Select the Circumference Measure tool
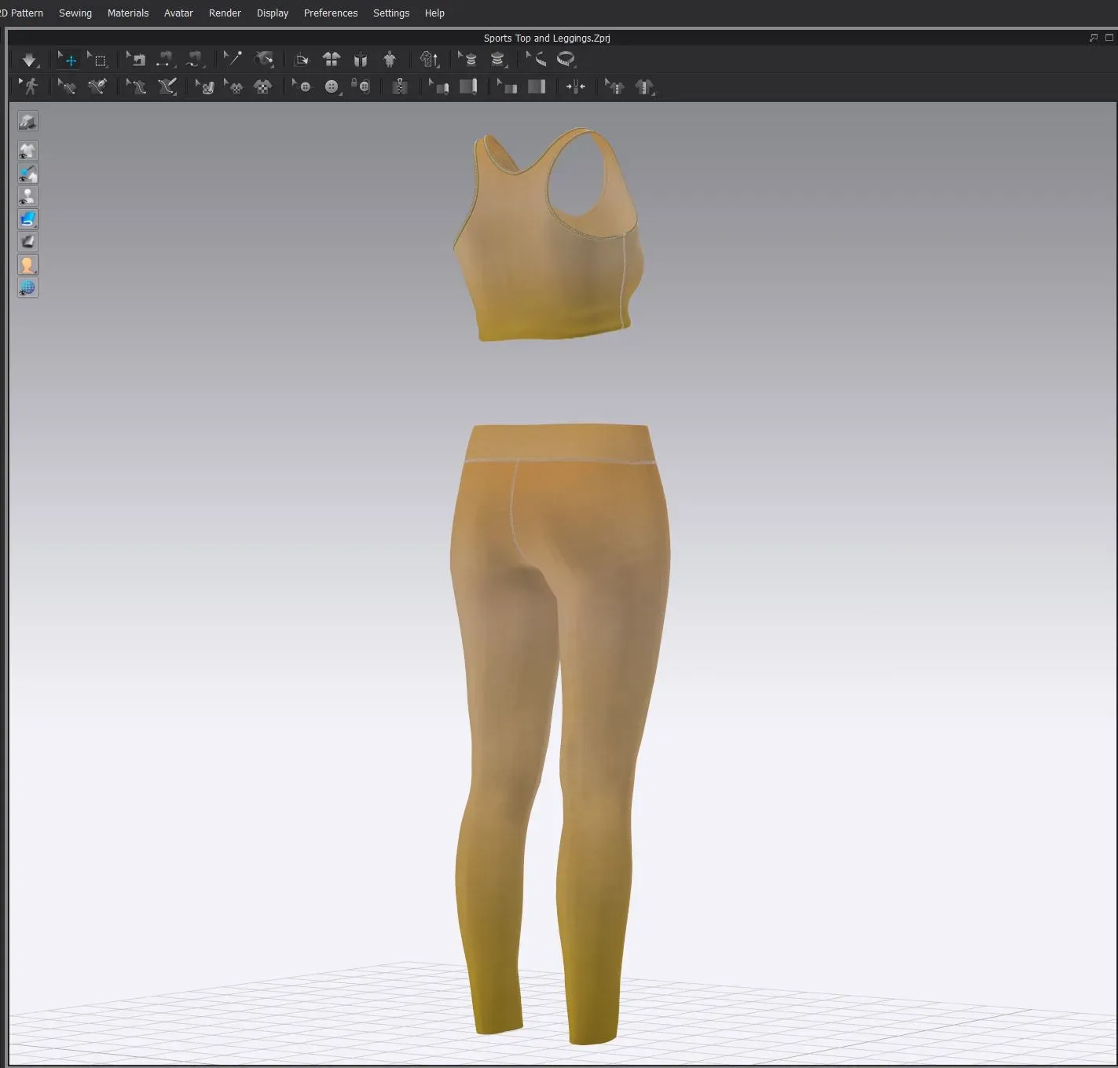The height and width of the screenshot is (1068, 1118). pyautogui.click(x=497, y=60)
